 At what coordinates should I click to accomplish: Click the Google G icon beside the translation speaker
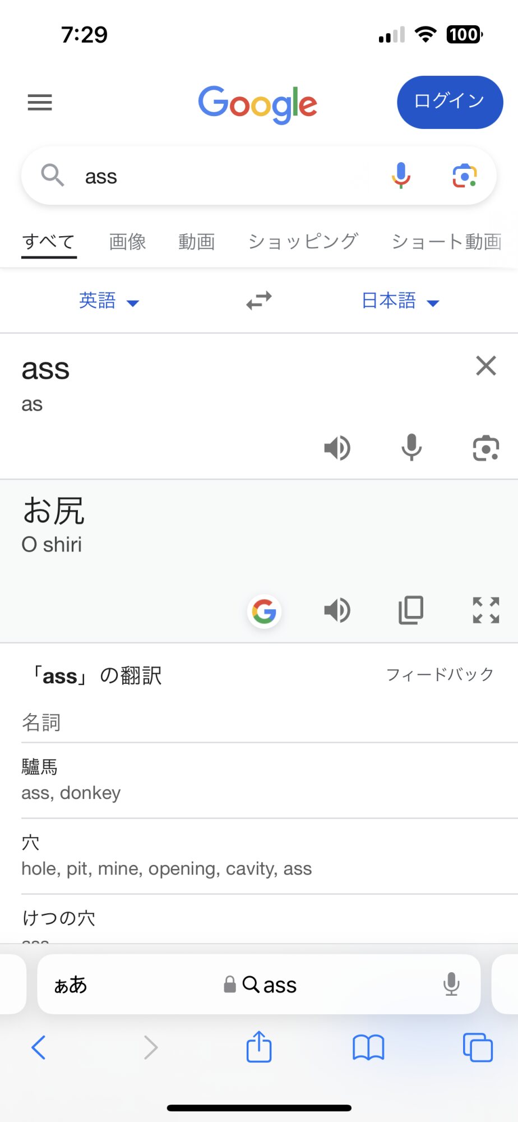click(264, 611)
